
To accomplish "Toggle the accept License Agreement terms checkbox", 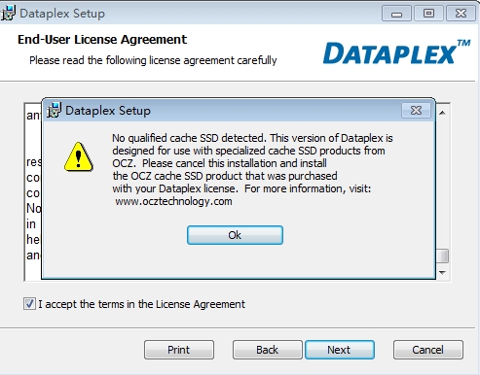I will [29, 304].
